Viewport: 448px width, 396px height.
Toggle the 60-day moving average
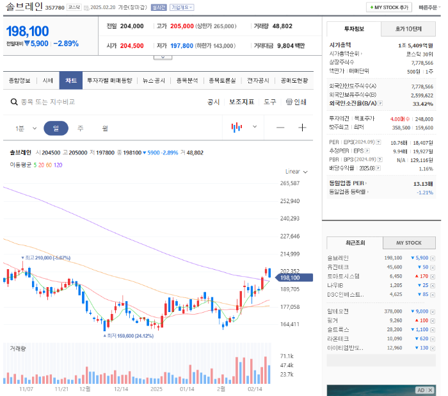(49, 165)
